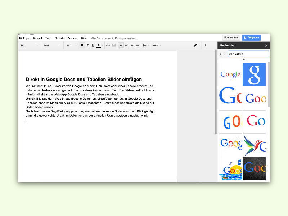
Task: Click the paragraph starting 'Wer mit der Online-Bürosuite'
Action: click(x=90, y=90)
